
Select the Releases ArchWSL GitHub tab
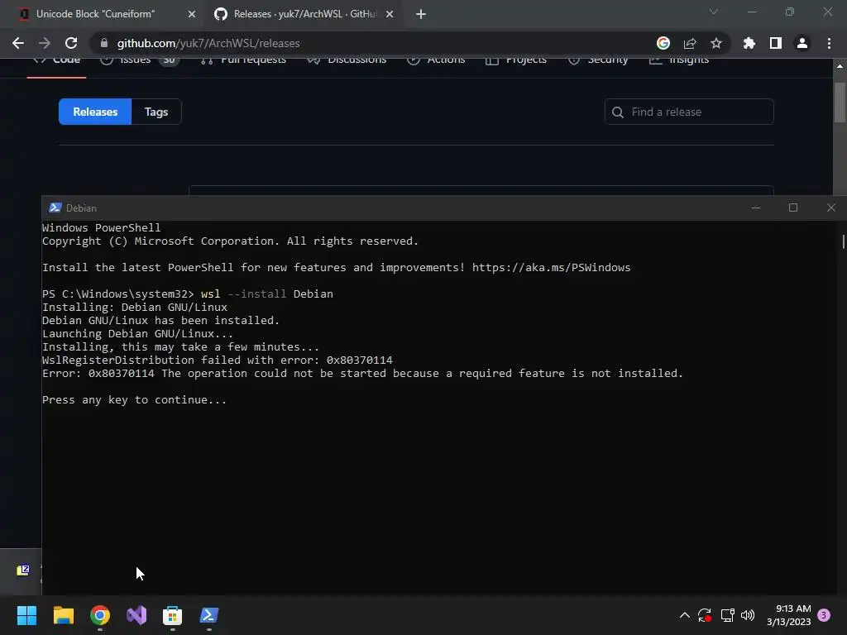303,14
